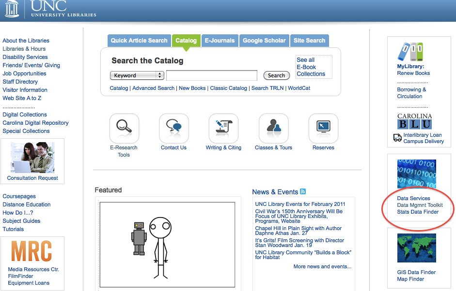Open the E-Research Tools magnifier icon
Viewport: 456px width, 291px height.
(x=124, y=128)
